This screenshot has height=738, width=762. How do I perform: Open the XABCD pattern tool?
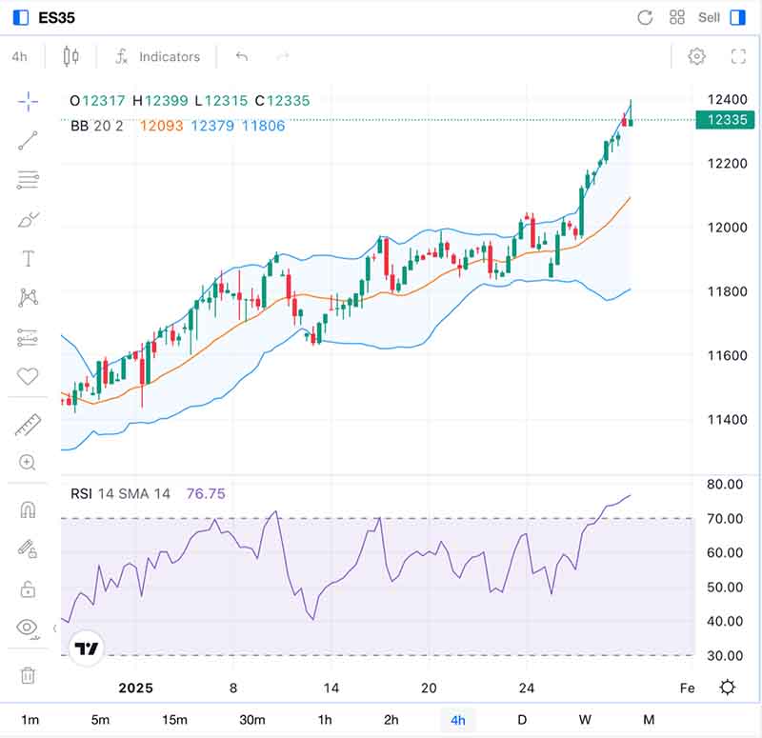(29, 297)
